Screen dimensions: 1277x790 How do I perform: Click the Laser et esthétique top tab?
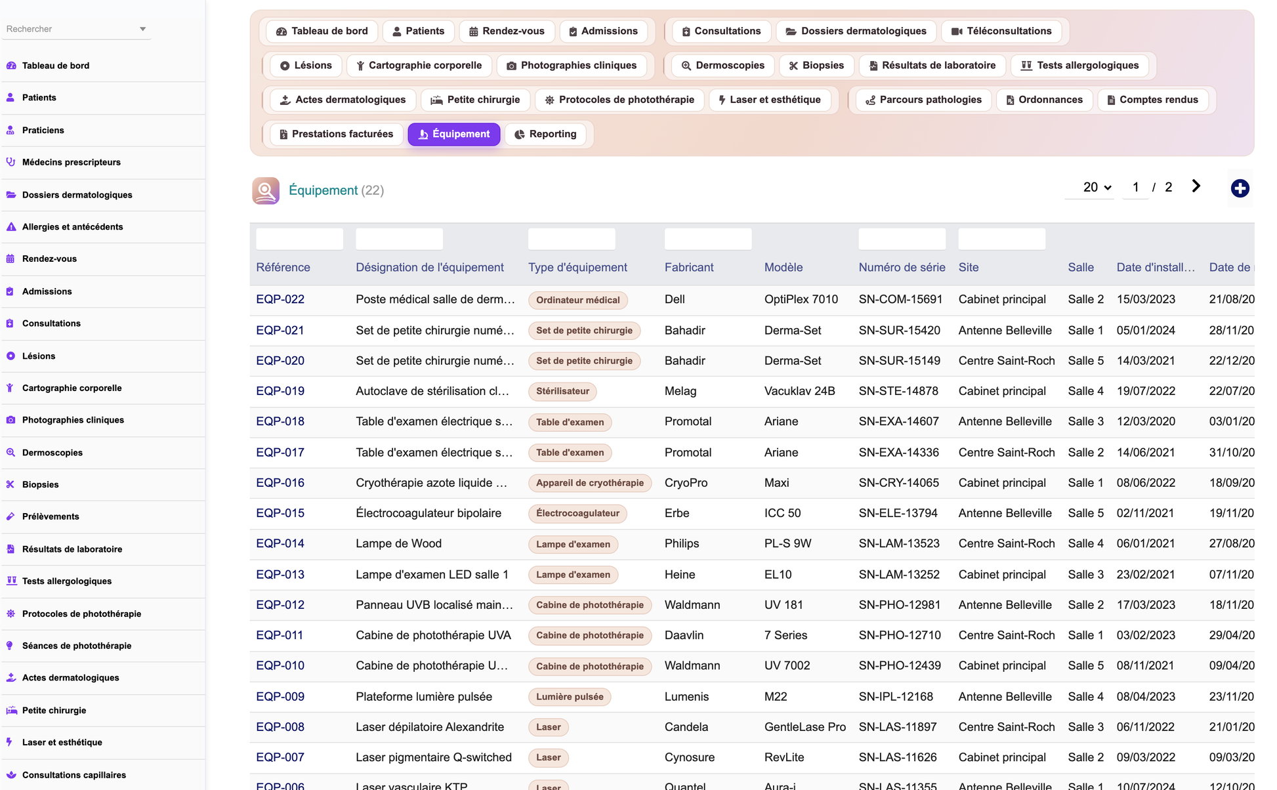point(770,100)
